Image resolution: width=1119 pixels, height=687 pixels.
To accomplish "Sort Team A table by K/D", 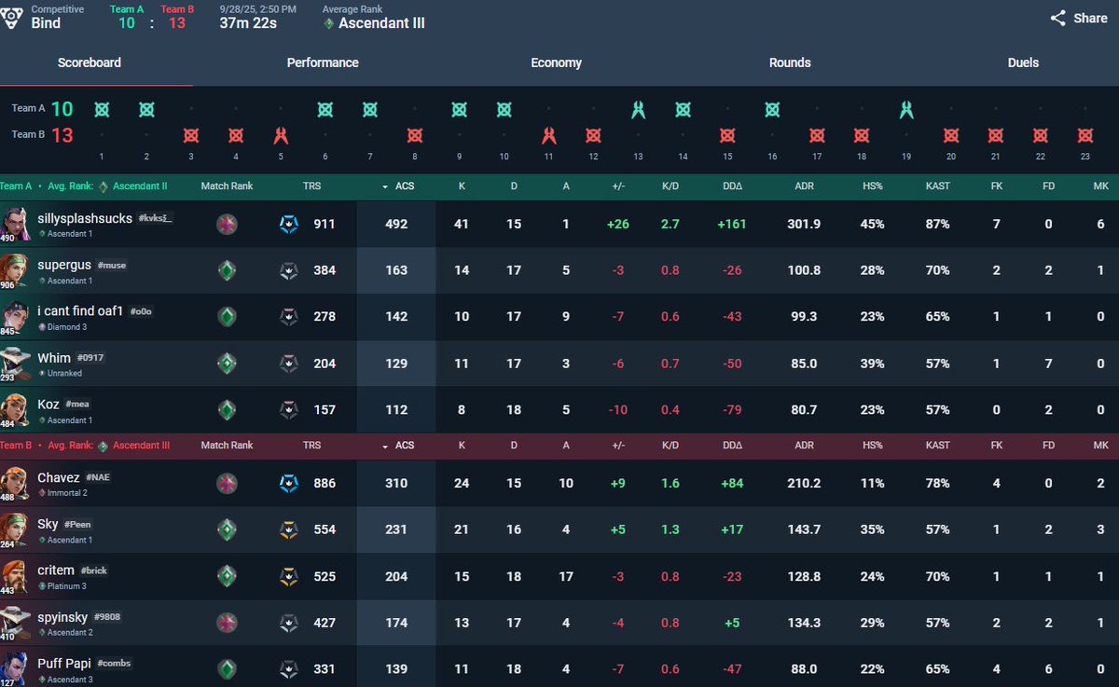I will (x=670, y=185).
